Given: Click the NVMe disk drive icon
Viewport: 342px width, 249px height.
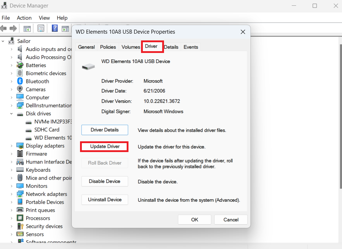Looking at the screenshot, I should pyautogui.click(x=29, y=122).
